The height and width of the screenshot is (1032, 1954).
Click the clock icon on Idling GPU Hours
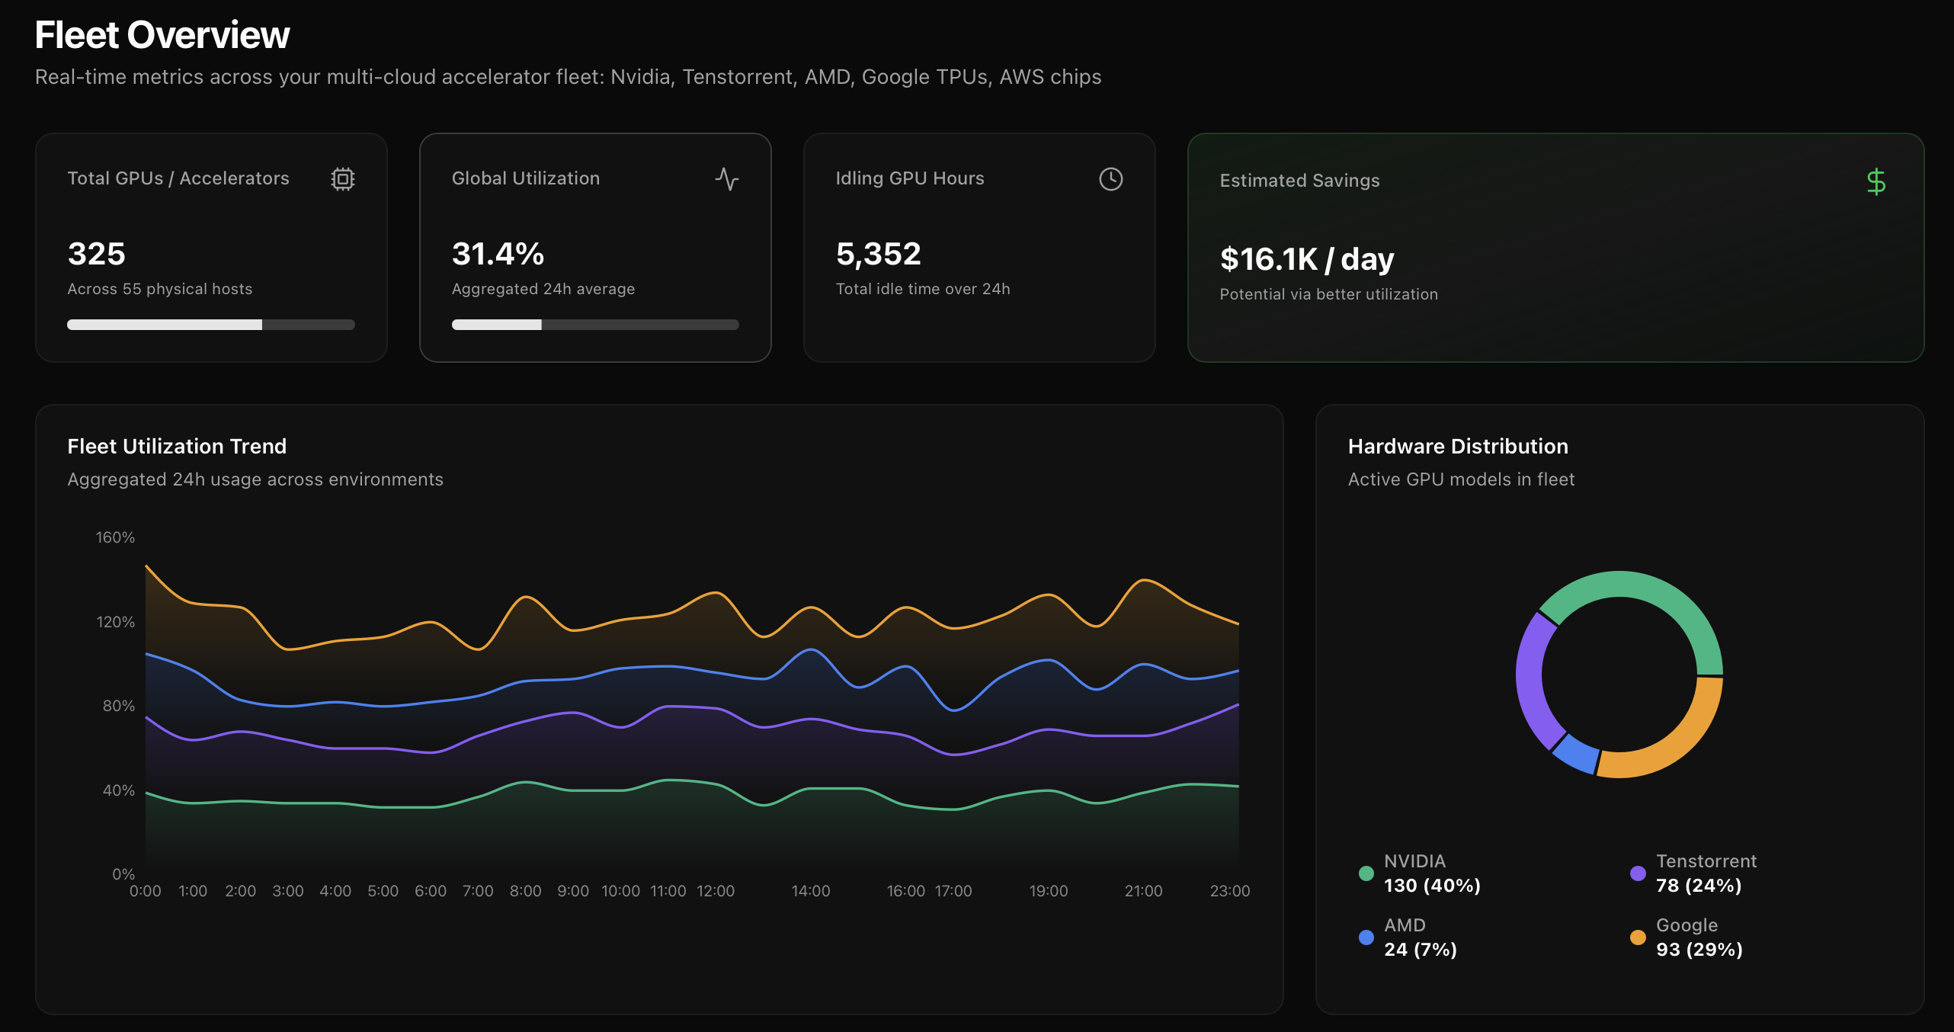(x=1110, y=179)
